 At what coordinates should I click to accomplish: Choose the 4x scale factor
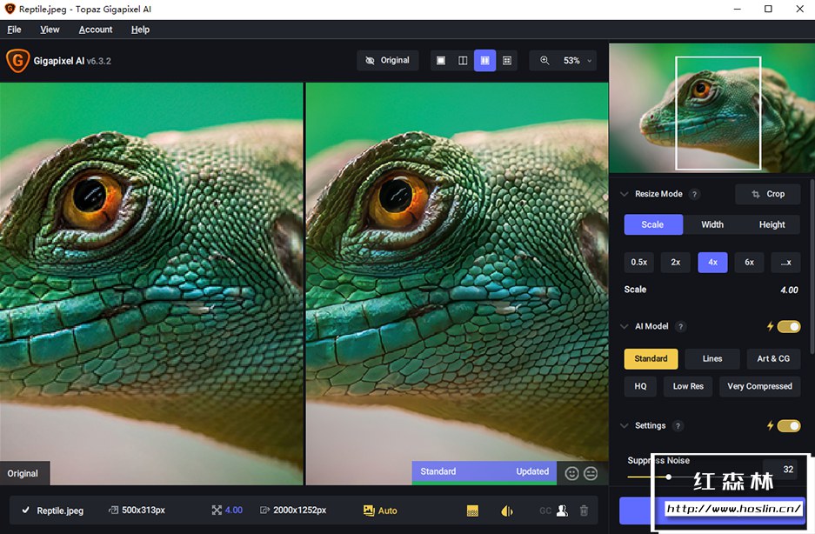pyautogui.click(x=712, y=262)
